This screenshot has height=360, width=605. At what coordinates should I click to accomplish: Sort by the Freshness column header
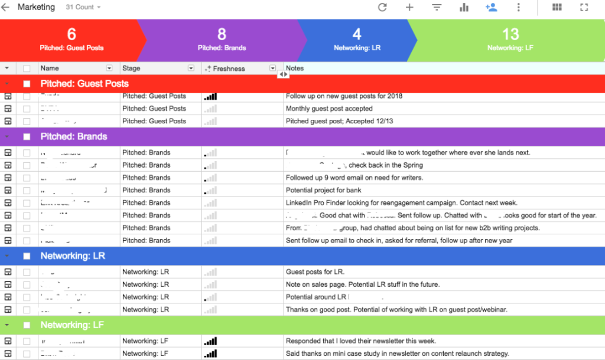(229, 68)
